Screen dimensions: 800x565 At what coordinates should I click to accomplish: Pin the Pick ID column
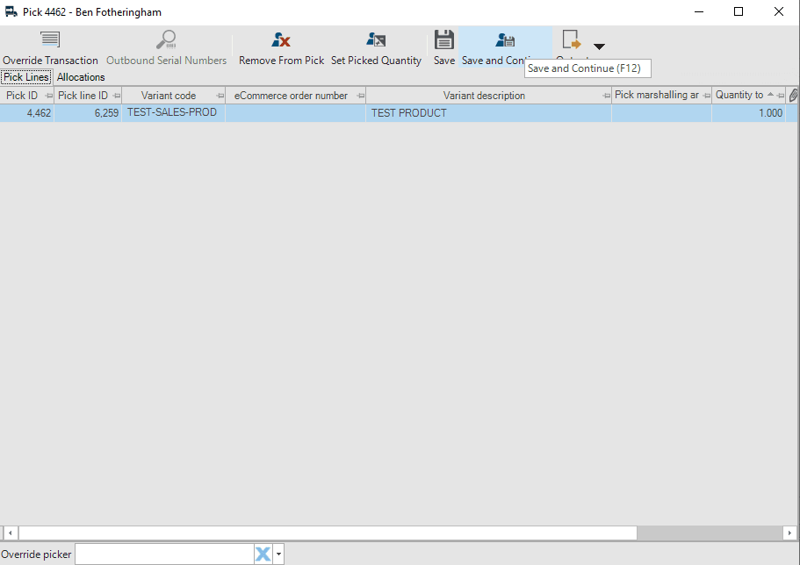coord(48,96)
